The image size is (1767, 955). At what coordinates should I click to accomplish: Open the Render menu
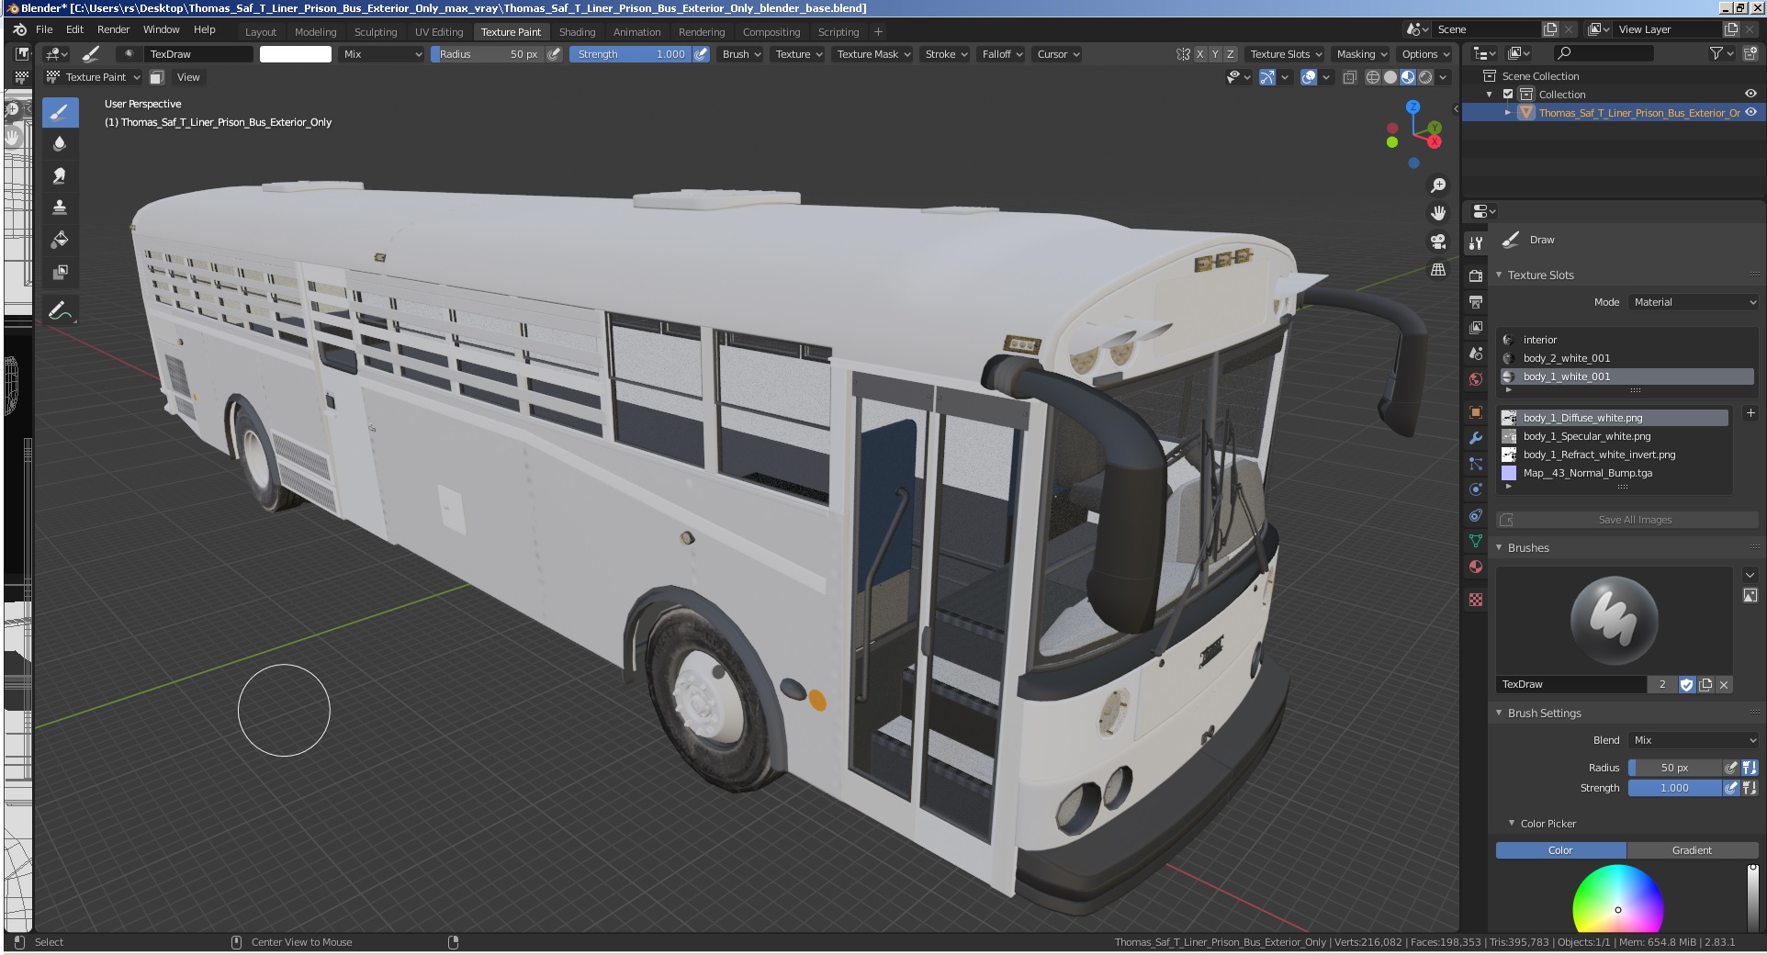coord(114,29)
